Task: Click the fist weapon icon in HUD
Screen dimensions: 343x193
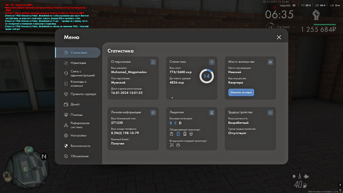Action: (316, 15)
